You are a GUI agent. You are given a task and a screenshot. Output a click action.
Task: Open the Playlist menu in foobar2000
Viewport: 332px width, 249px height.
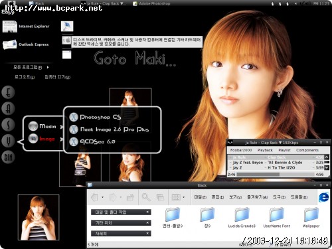click(284, 150)
